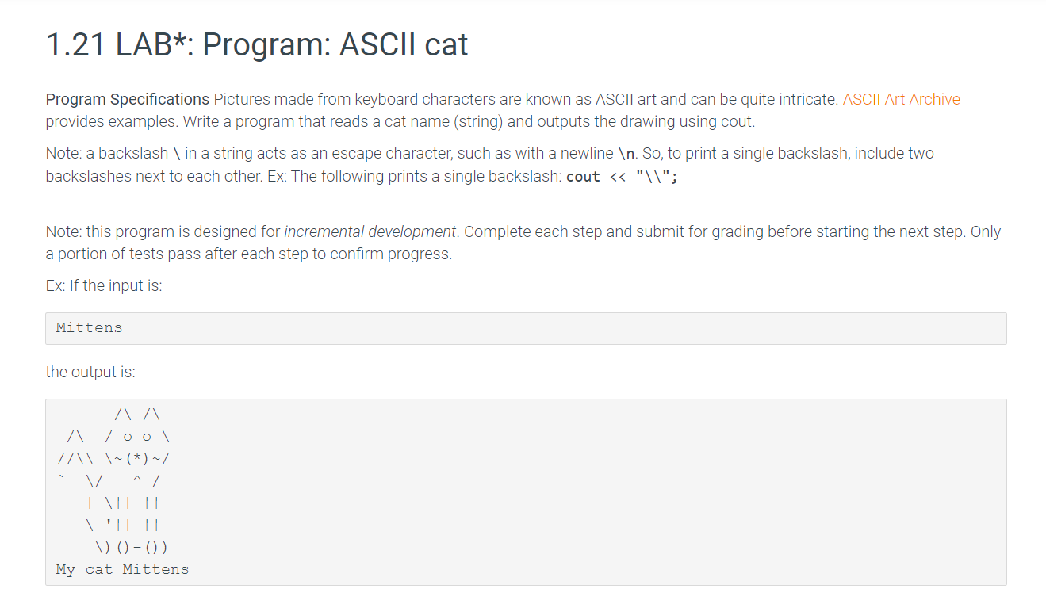Image resolution: width=1046 pixels, height=600 pixels.
Task: Click the inline '\n' newline code
Action: click(x=626, y=153)
